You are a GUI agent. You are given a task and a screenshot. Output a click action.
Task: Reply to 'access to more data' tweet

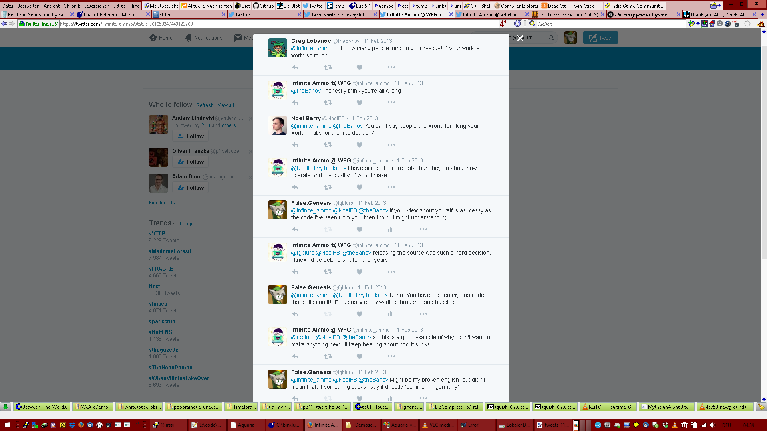coord(295,187)
